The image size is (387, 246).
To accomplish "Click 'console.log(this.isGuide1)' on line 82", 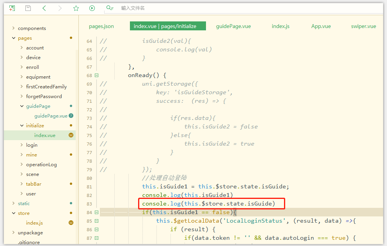I will point(187,195).
